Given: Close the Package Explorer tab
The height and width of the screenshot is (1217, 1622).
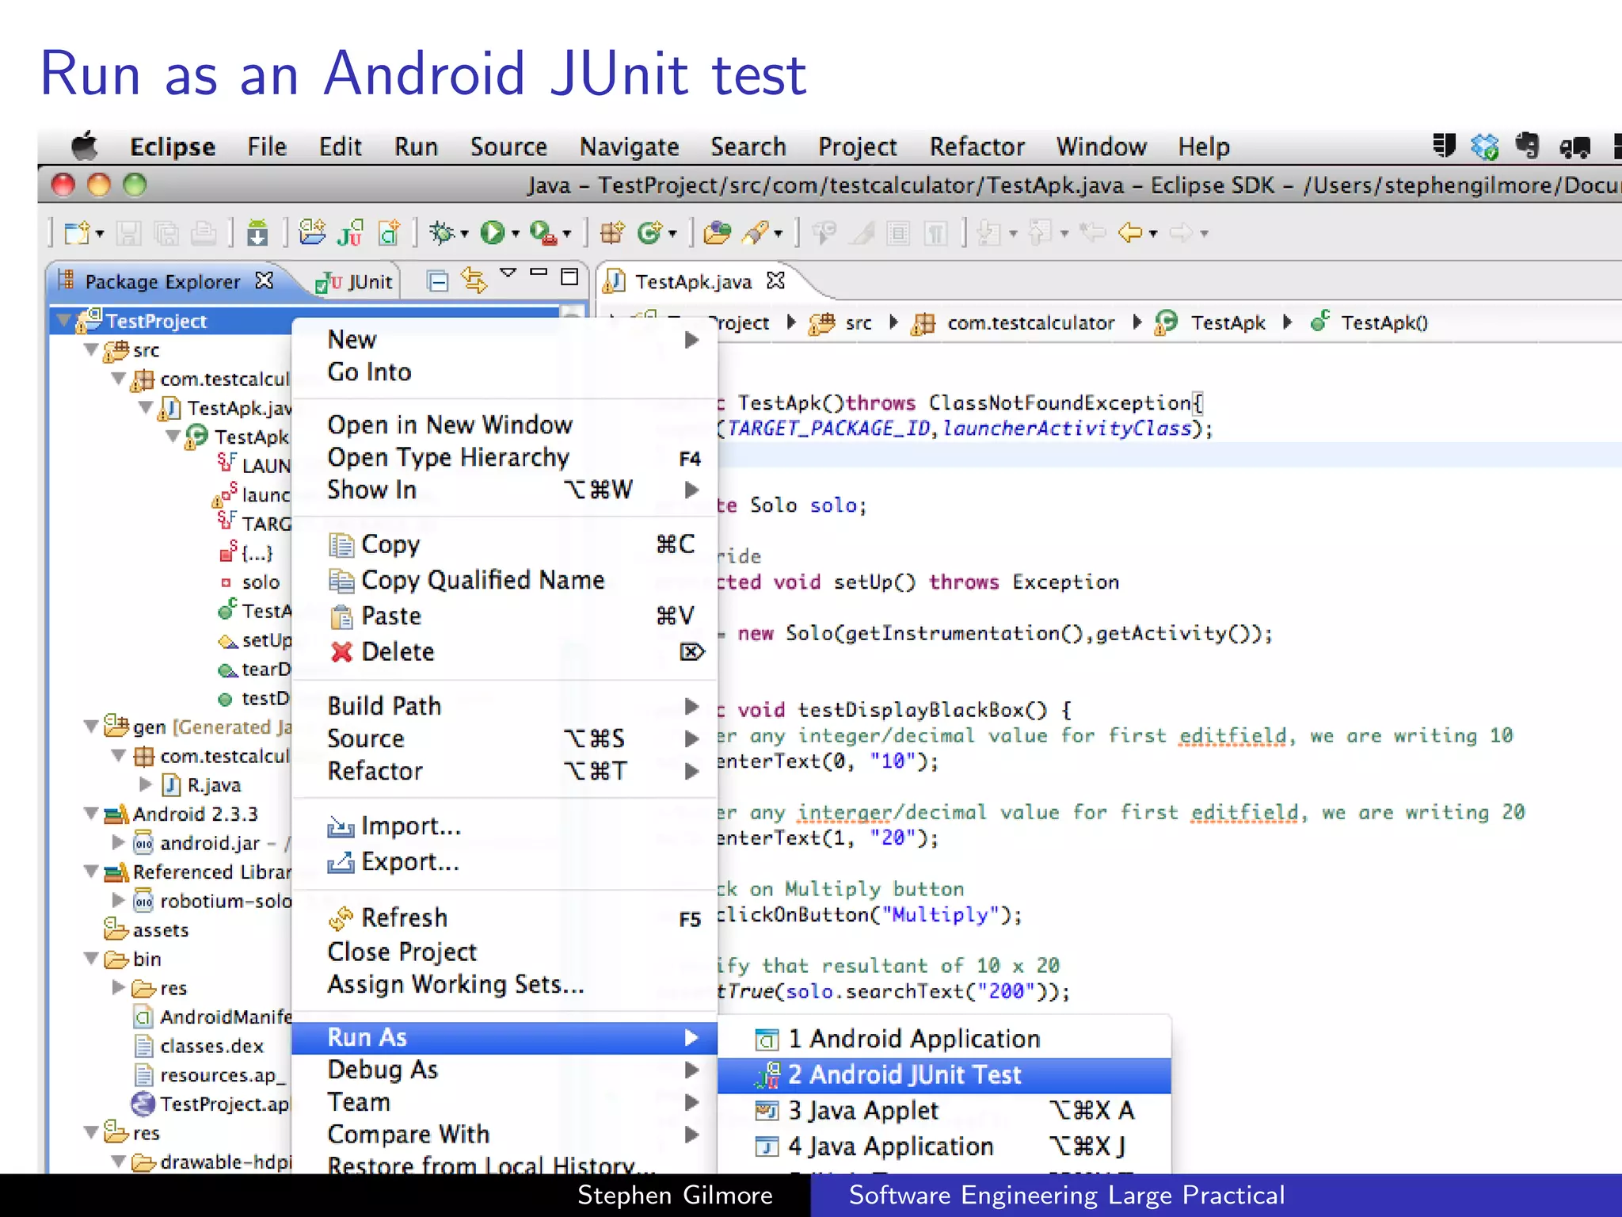Looking at the screenshot, I should click(265, 280).
